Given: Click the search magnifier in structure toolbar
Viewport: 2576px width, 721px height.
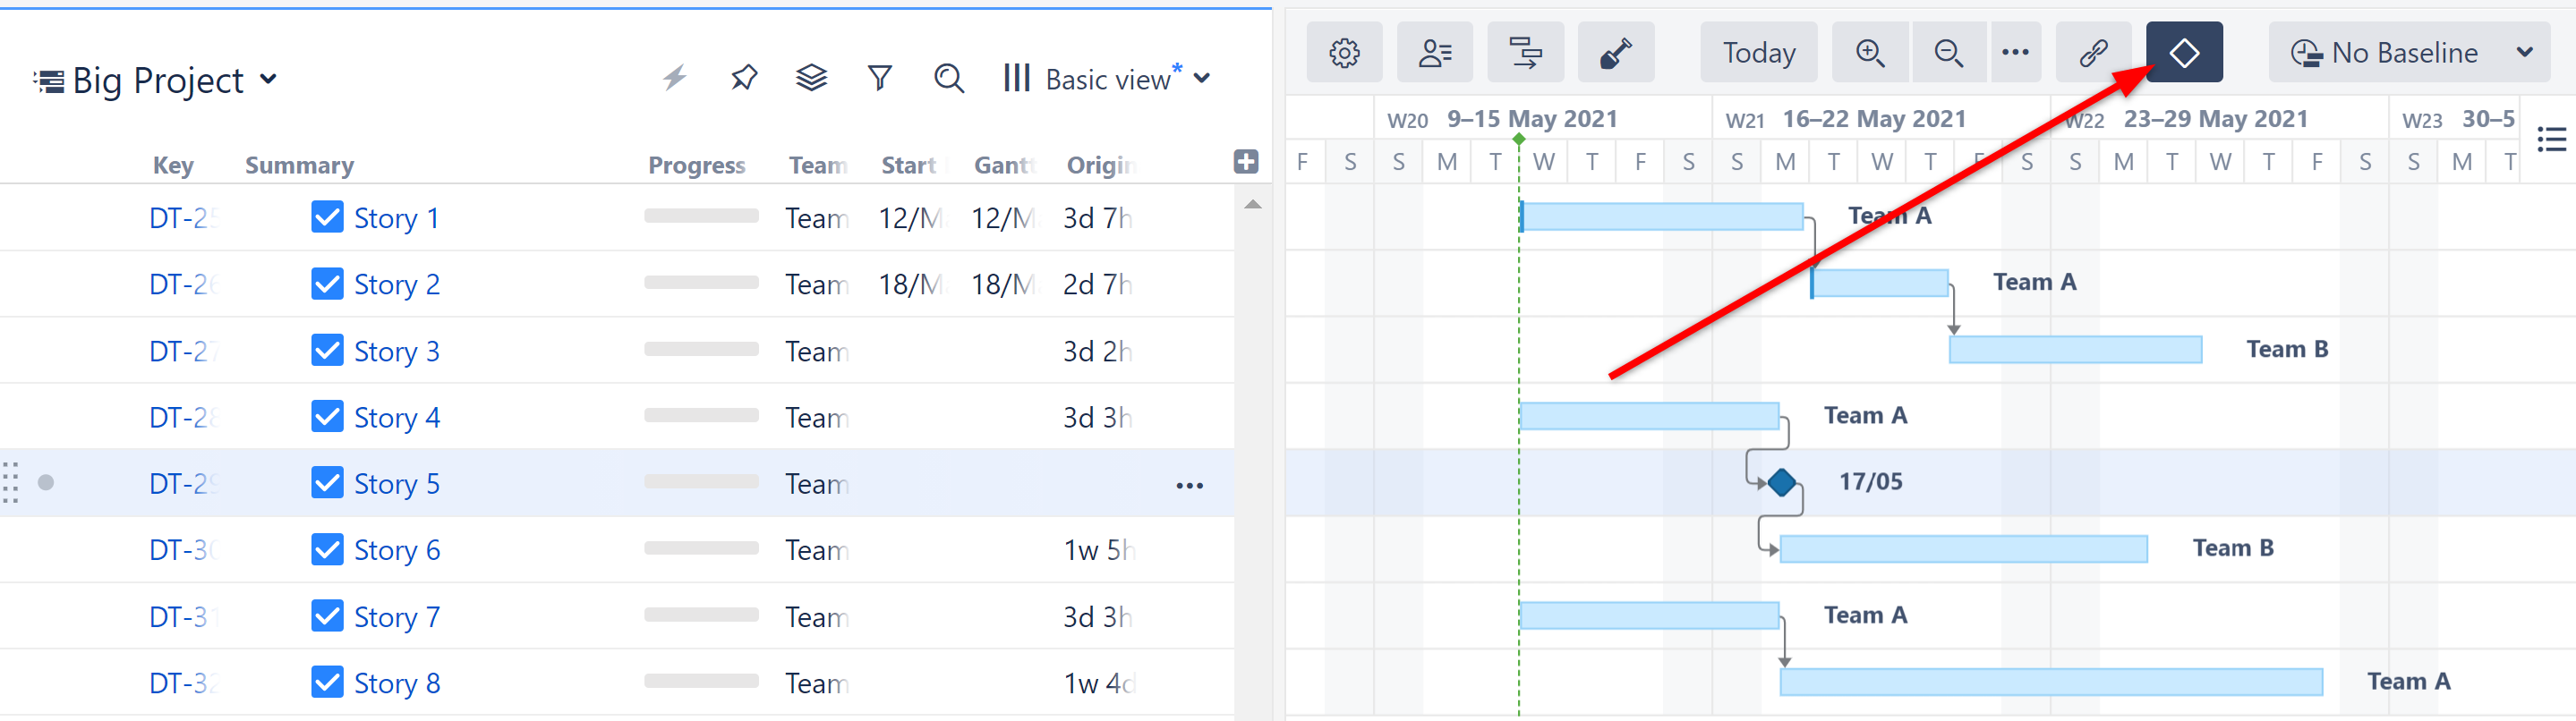Looking at the screenshot, I should click(x=948, y=78).
